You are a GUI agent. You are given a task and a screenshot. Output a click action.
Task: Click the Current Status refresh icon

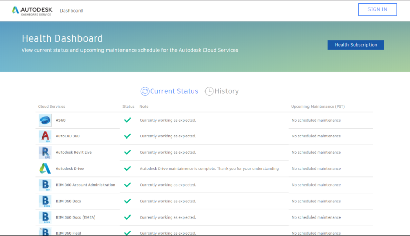(145, 91)
